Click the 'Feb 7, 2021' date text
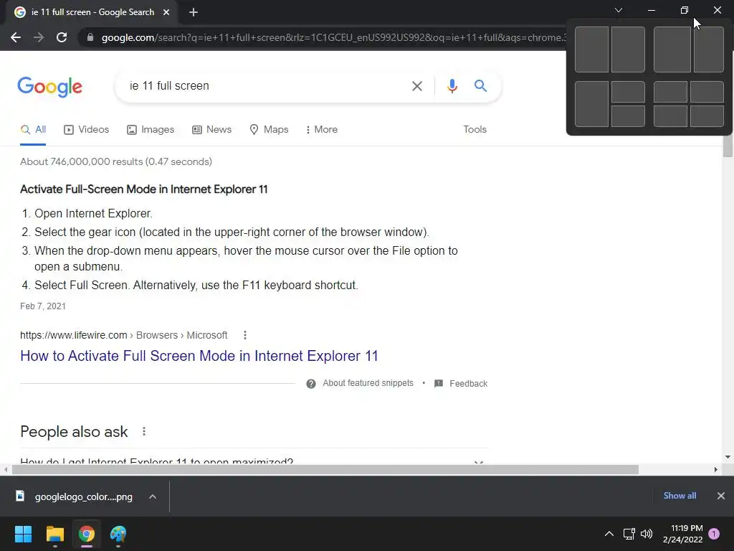The height and width of the screenshot is (551, 734). tap(42, 306)
